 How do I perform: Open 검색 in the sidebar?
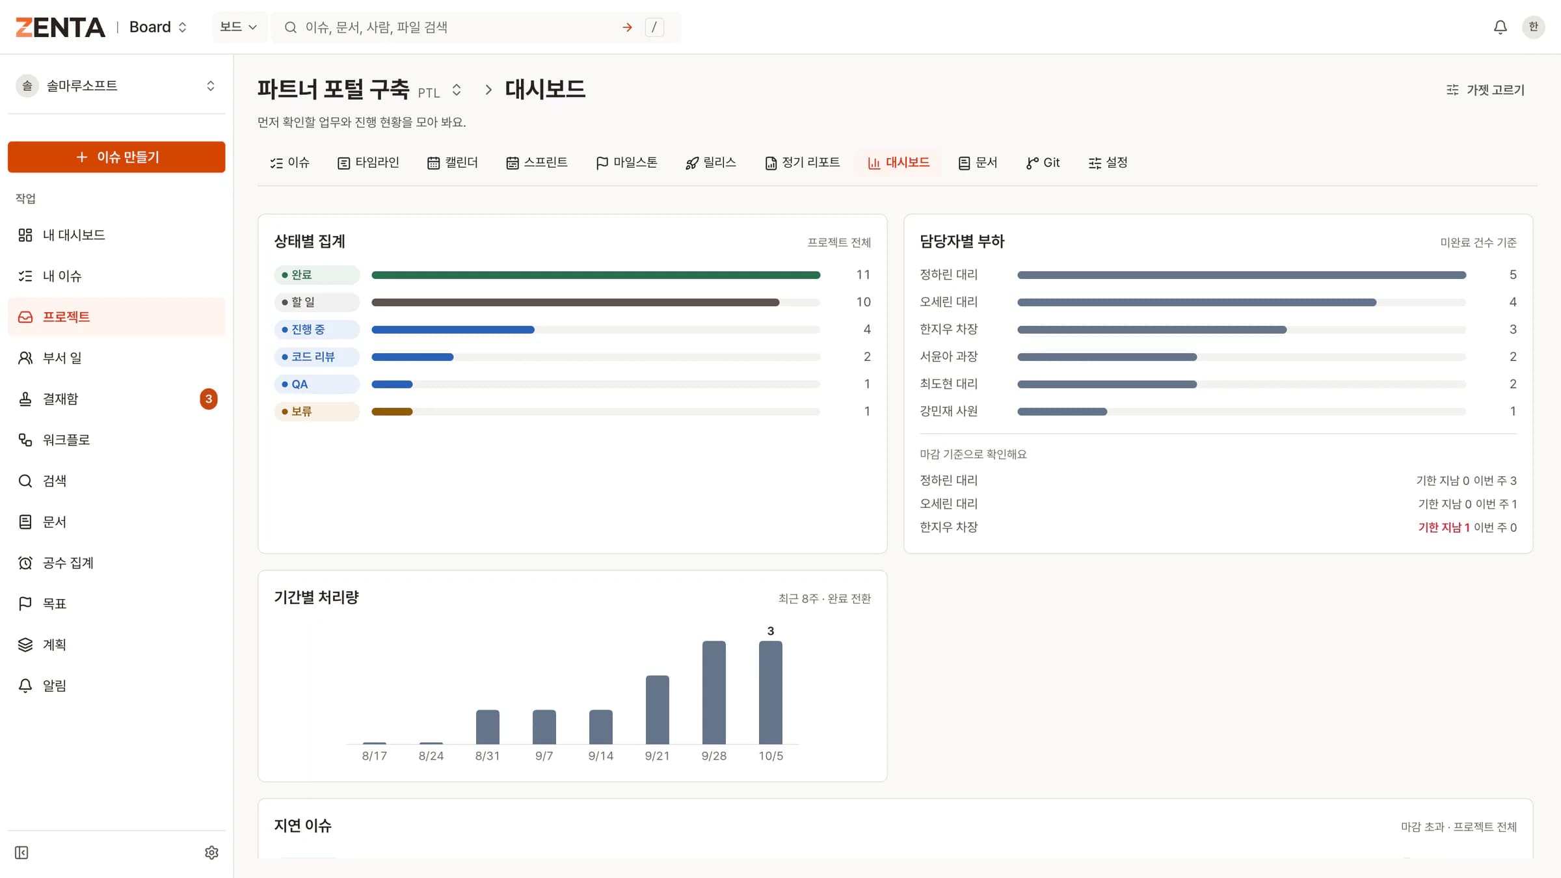click(x=116, y=481)
